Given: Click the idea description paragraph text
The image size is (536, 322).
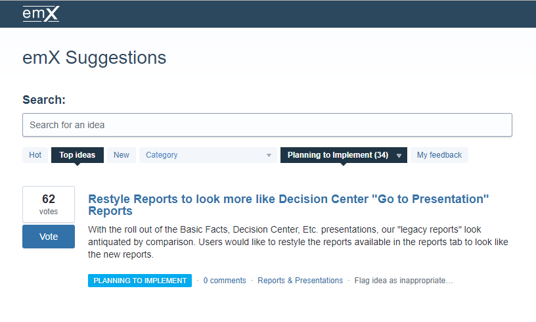Looking at the screenshot, I should point(298,242).
